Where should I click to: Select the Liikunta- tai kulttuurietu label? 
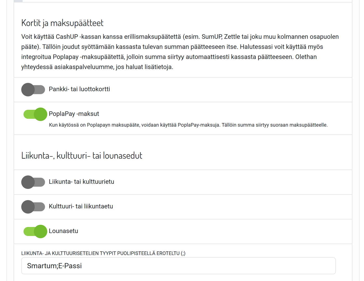pos(81,182)
